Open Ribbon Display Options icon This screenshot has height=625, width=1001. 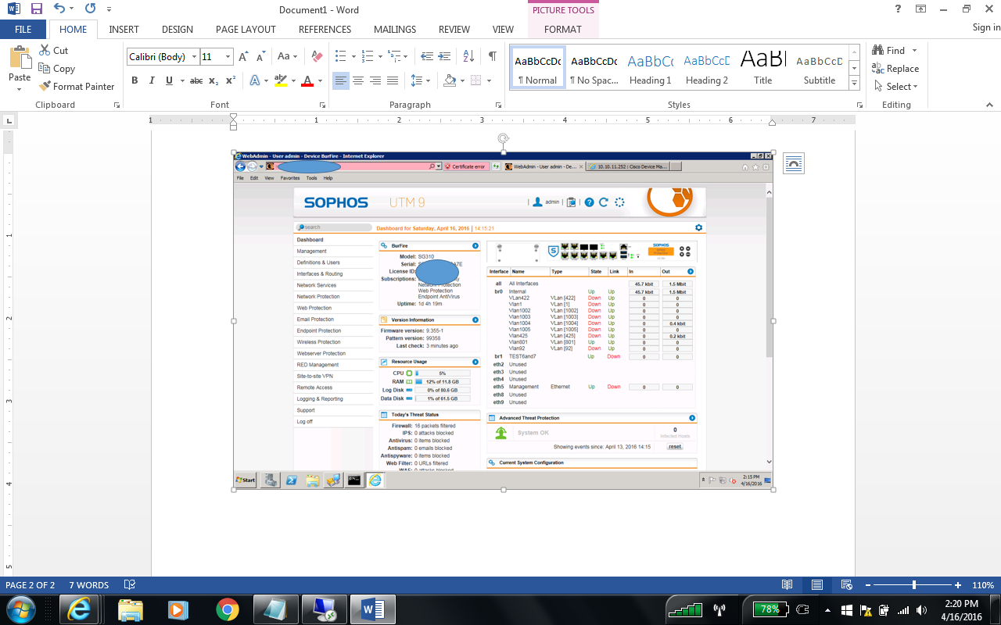click(921, 9)
